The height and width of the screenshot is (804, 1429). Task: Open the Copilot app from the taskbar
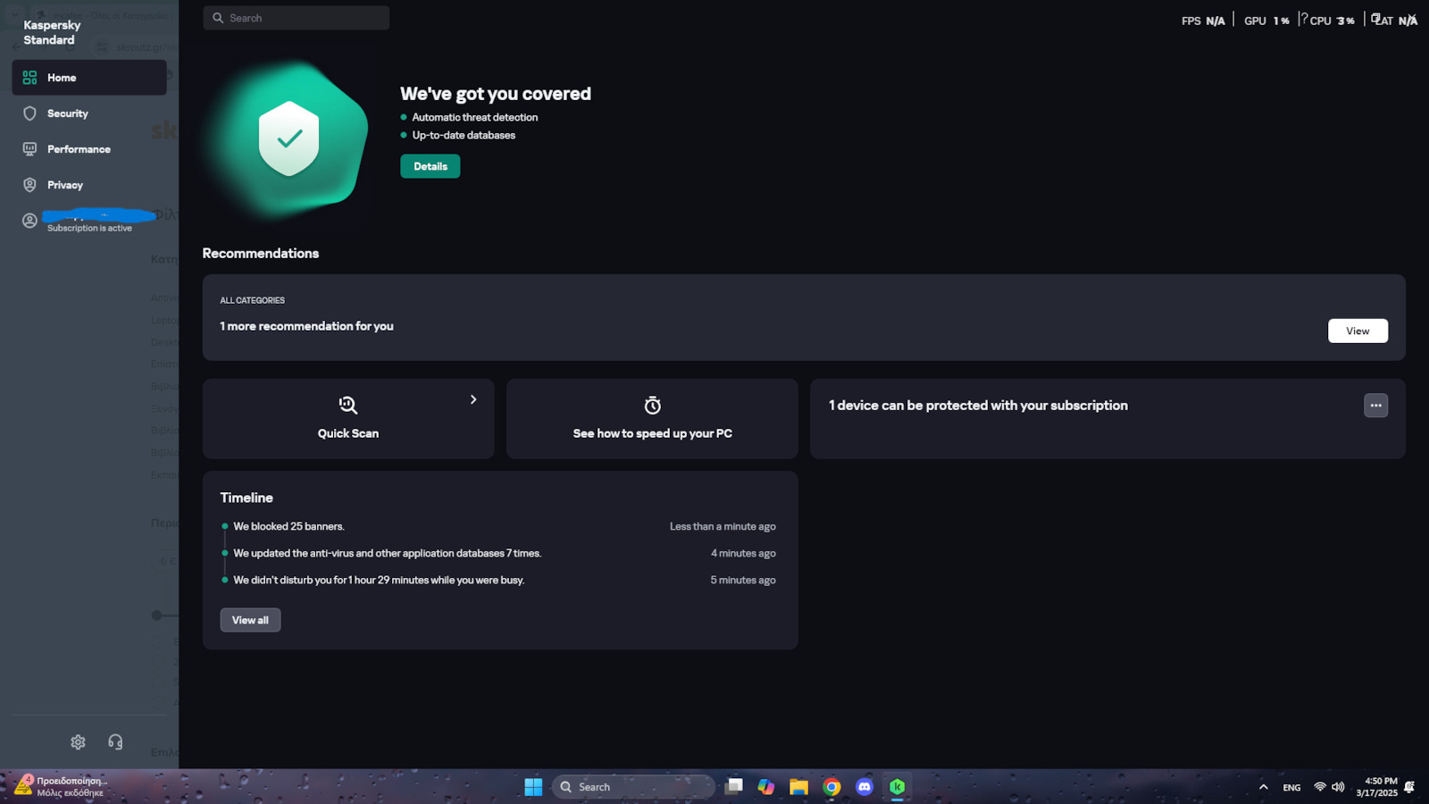[x=766, y=787]
